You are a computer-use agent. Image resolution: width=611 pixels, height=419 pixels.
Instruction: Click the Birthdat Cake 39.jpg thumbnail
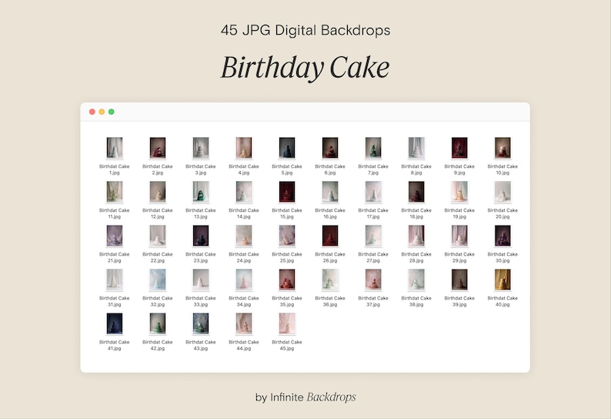pyautogui.click(x=459, y=280)
